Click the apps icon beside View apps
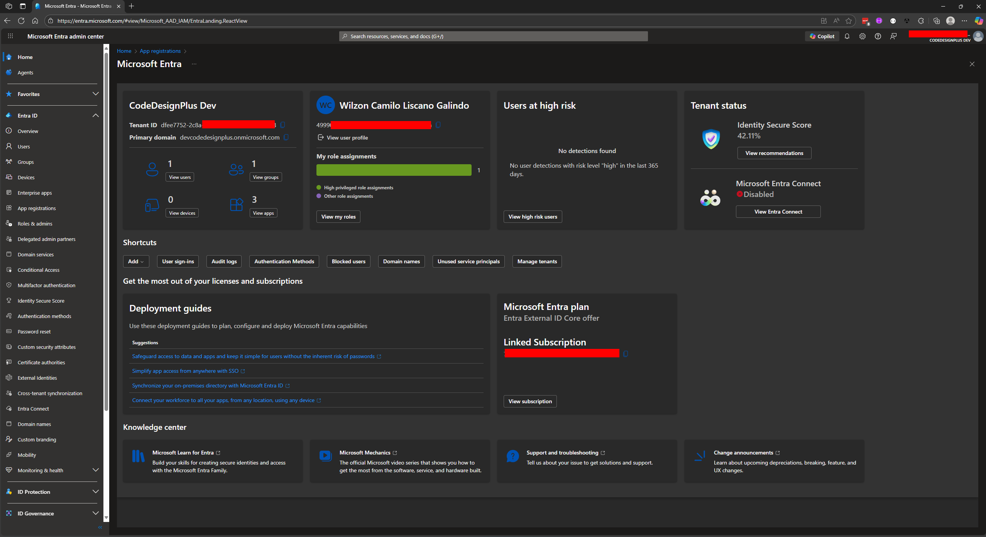 (236, 205)
